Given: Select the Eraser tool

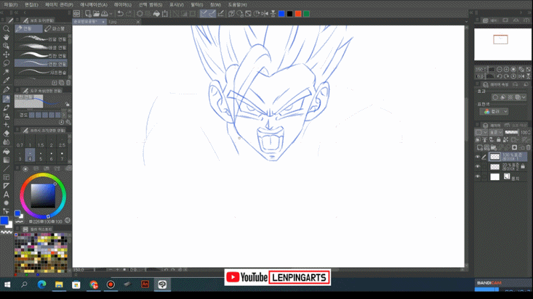Looking at the screenshot, I should coord(6,134).
